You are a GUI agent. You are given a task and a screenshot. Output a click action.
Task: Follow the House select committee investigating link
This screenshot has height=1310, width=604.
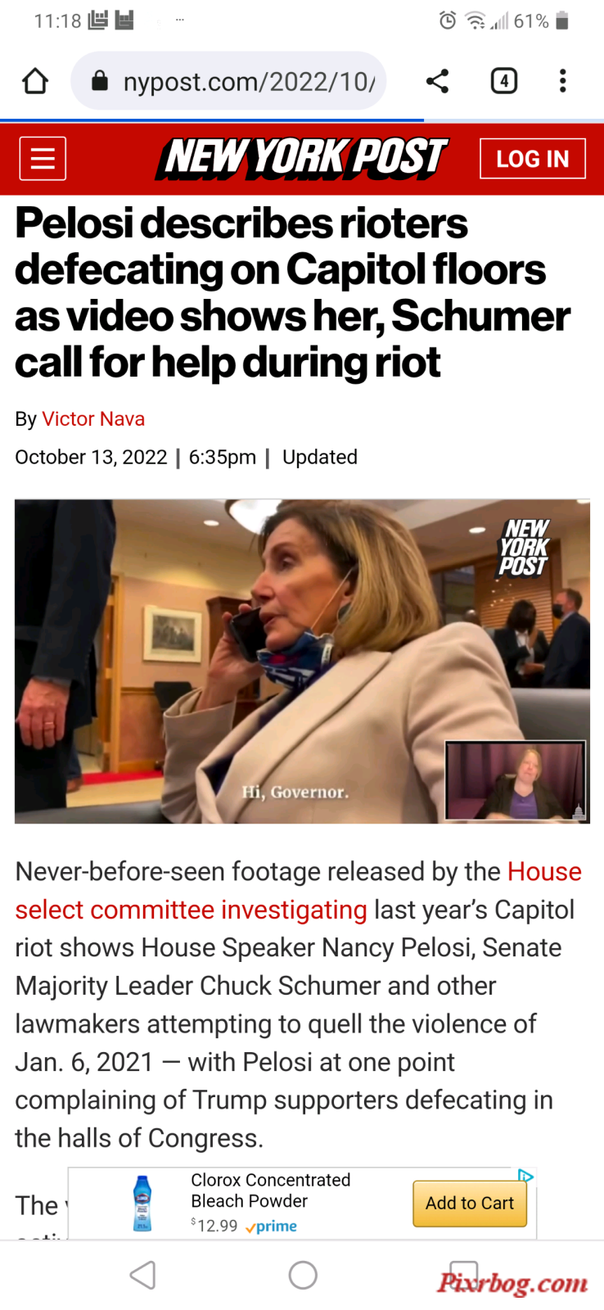298,890
